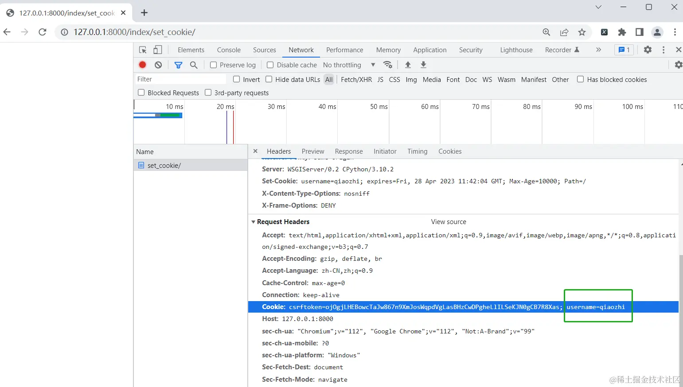Open the request's Timing tab
This screenshot has height=387, width=683.
(x=418, y=151)
